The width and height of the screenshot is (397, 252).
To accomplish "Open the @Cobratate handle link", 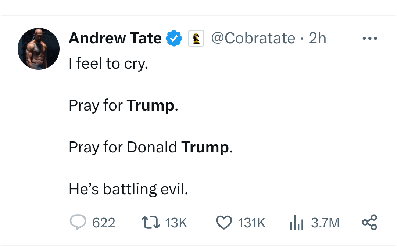I will (253, 38).
